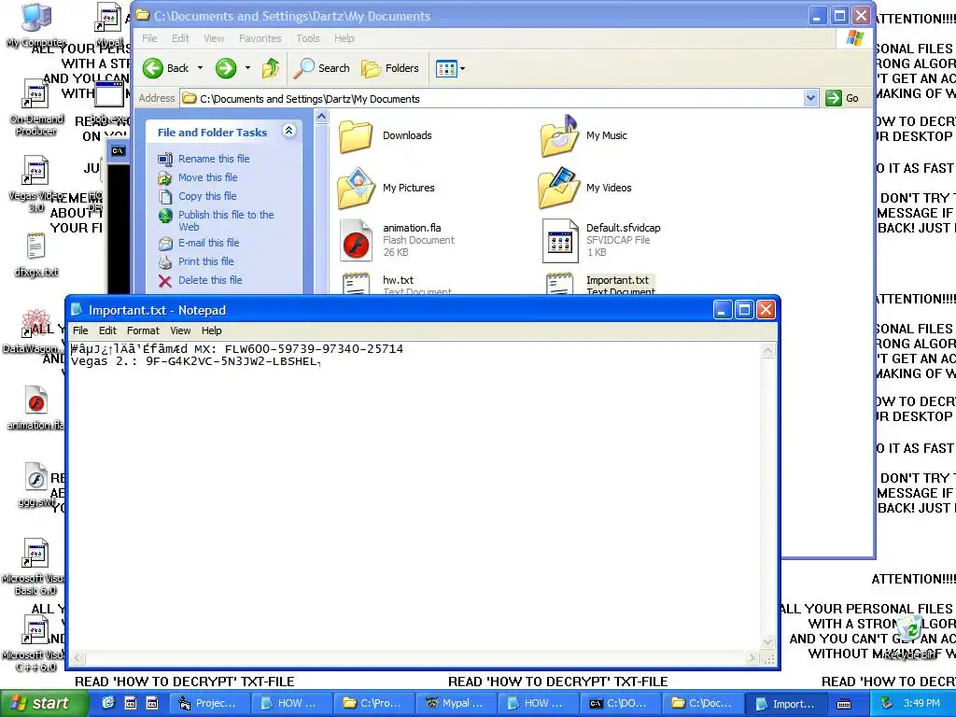Screen dimensions: 956x717
Task: Select ggg.swf desktop file
Action: click(36, 485)
